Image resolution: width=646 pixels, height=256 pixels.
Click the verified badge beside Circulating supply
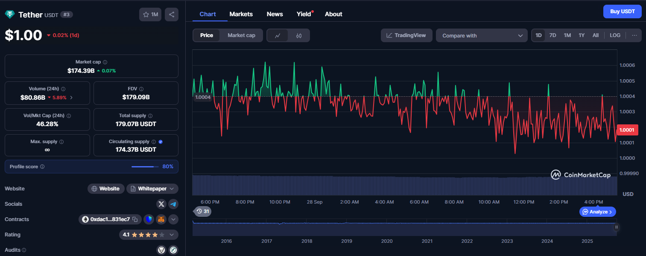point(161,142)
